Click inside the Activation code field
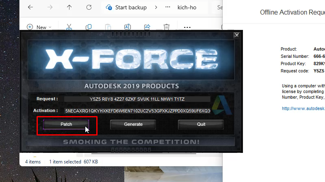325x182 pixels. tap(137, 110)
